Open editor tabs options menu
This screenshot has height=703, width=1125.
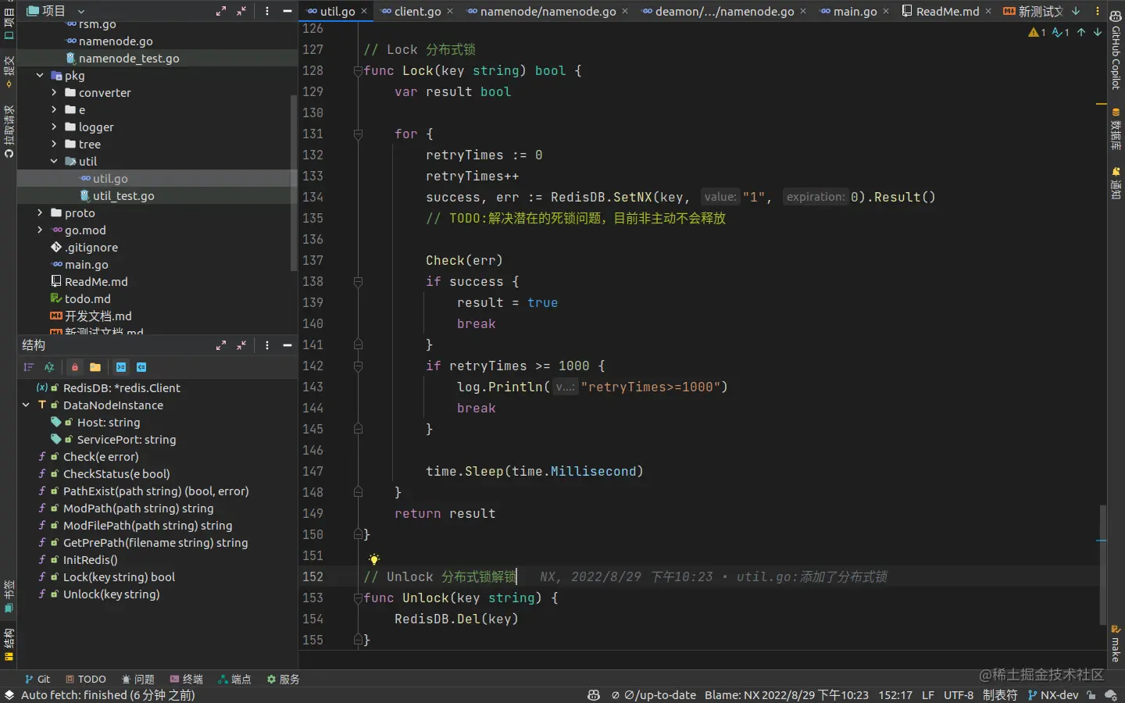coord(1098,11)
